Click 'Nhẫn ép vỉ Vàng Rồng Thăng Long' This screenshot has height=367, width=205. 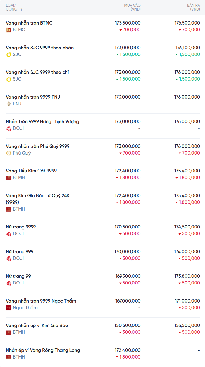(43, 350)
